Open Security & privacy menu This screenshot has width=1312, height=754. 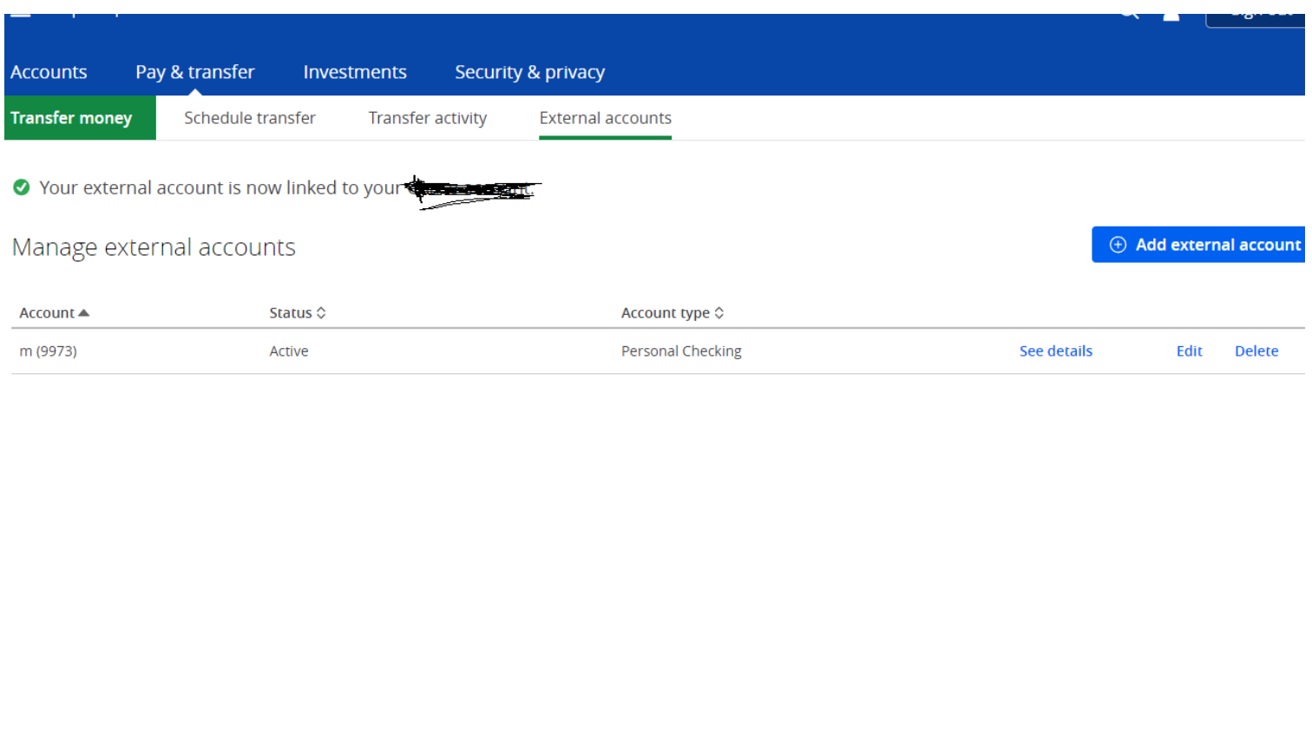coord(529,72)
